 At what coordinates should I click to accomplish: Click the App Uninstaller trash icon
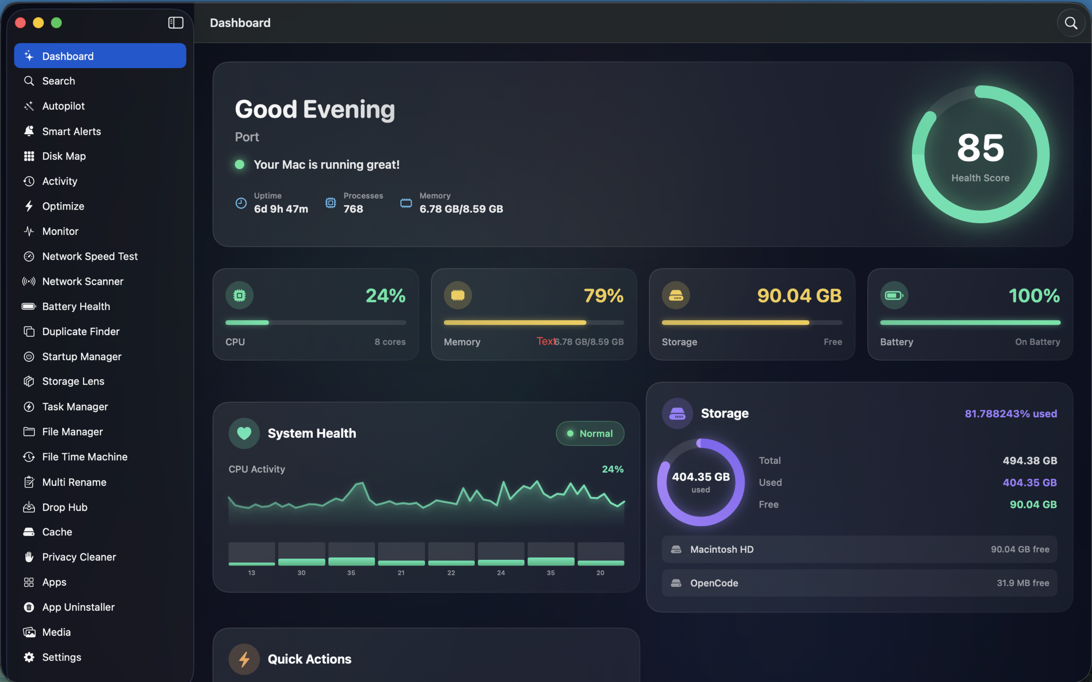(29, 607)
